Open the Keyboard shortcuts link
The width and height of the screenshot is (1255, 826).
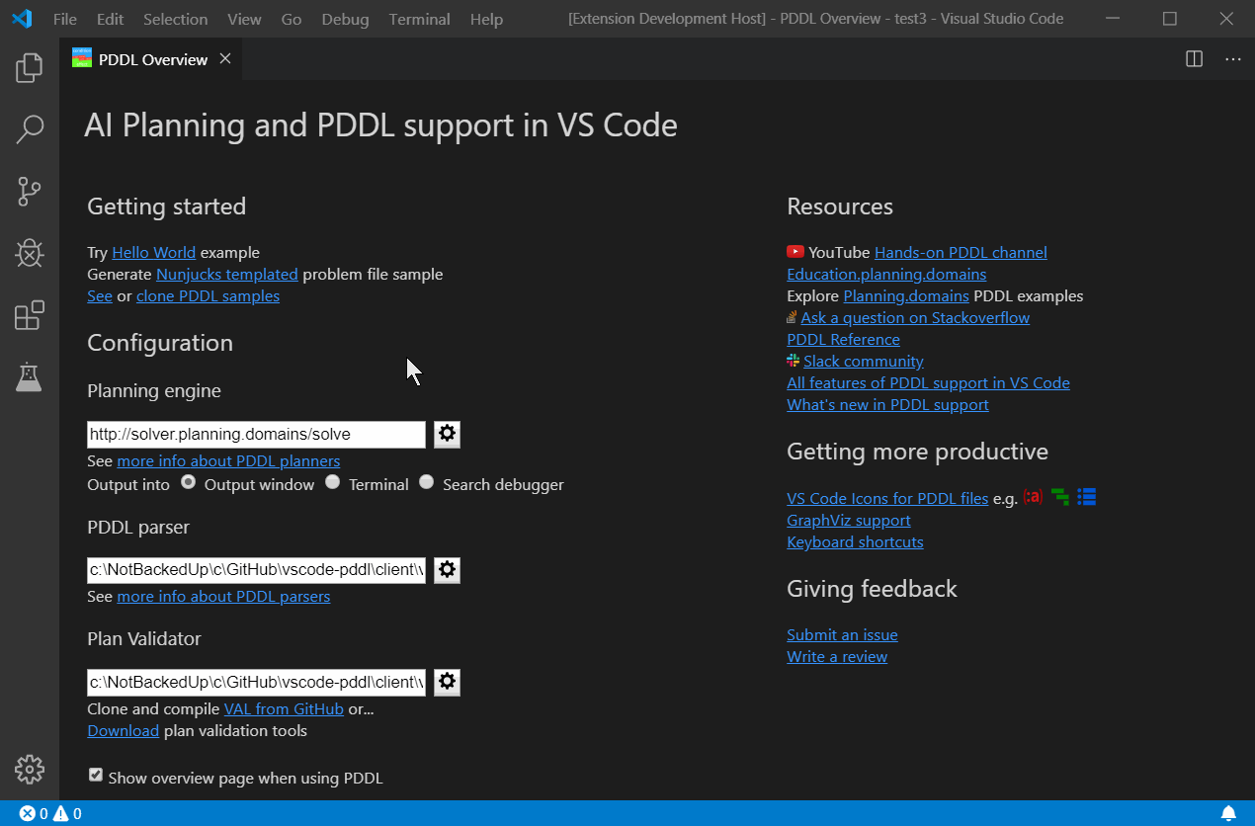pyautogui.click(x=855, y=541)
